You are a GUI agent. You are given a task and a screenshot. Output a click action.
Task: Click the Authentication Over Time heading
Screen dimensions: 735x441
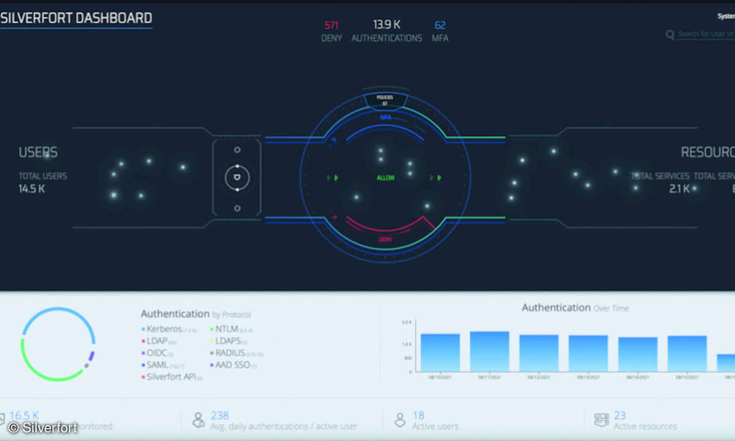[x=575, y=308]
